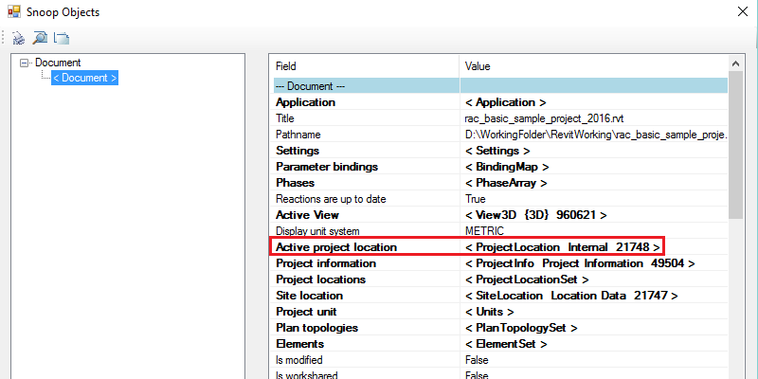Drill into < BindingMap > parameter bindings
The image size is (758, 379).
coord(506,167)
